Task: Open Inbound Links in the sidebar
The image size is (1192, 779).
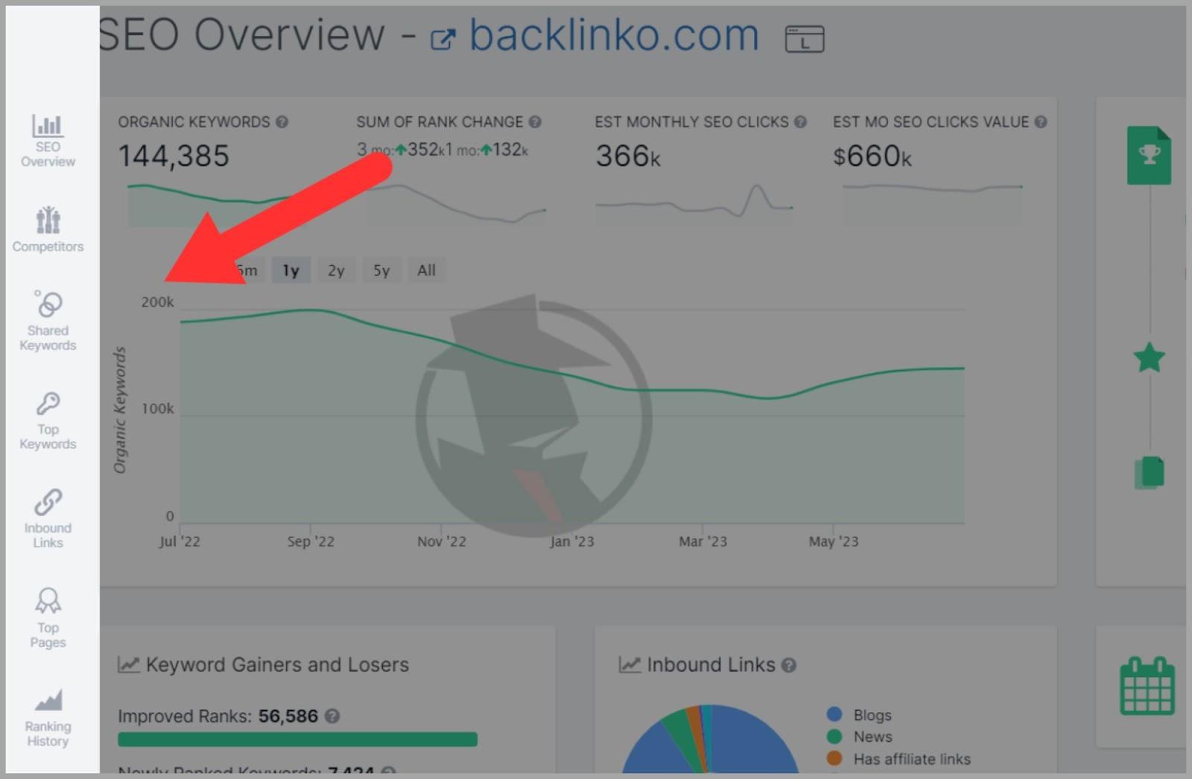Action: [48, 518]
